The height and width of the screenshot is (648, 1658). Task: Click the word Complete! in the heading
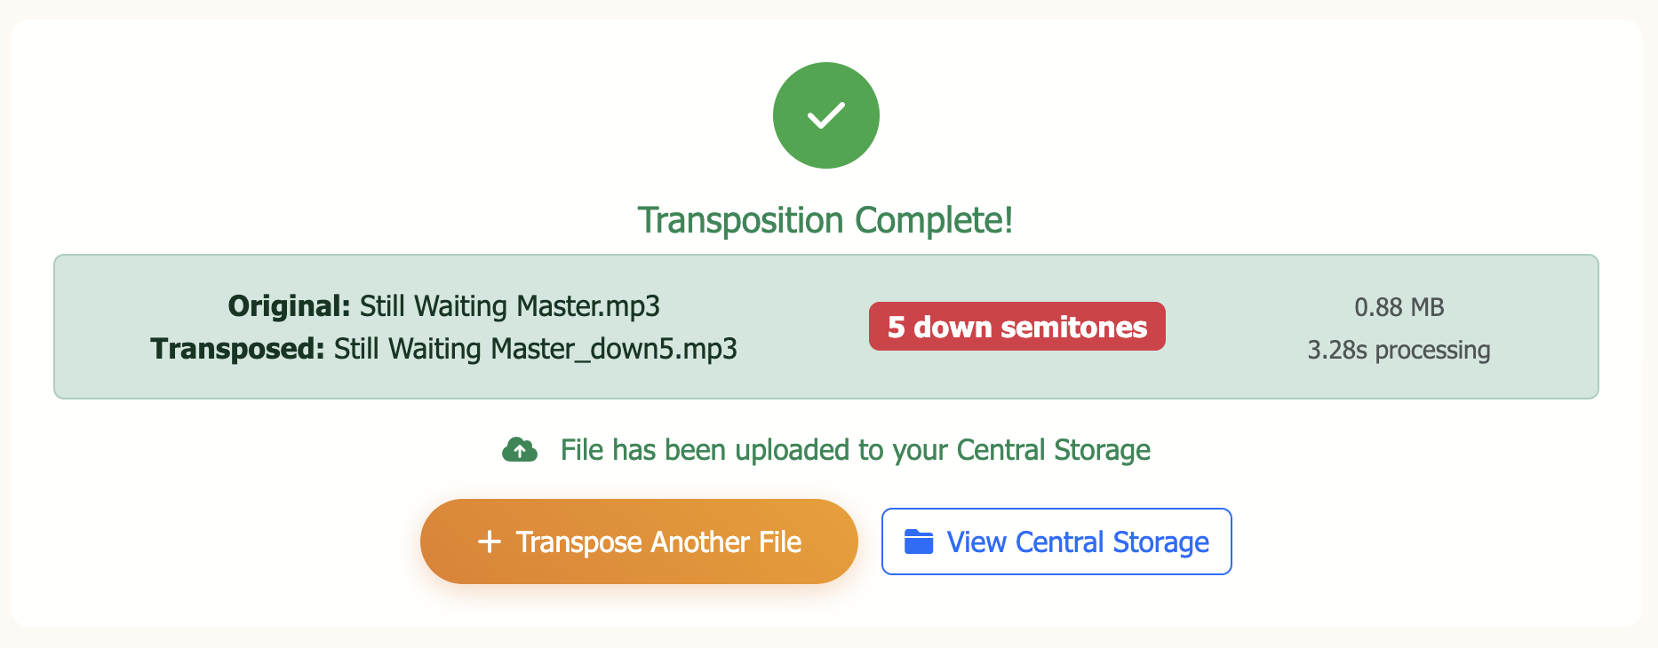point(933,220)
